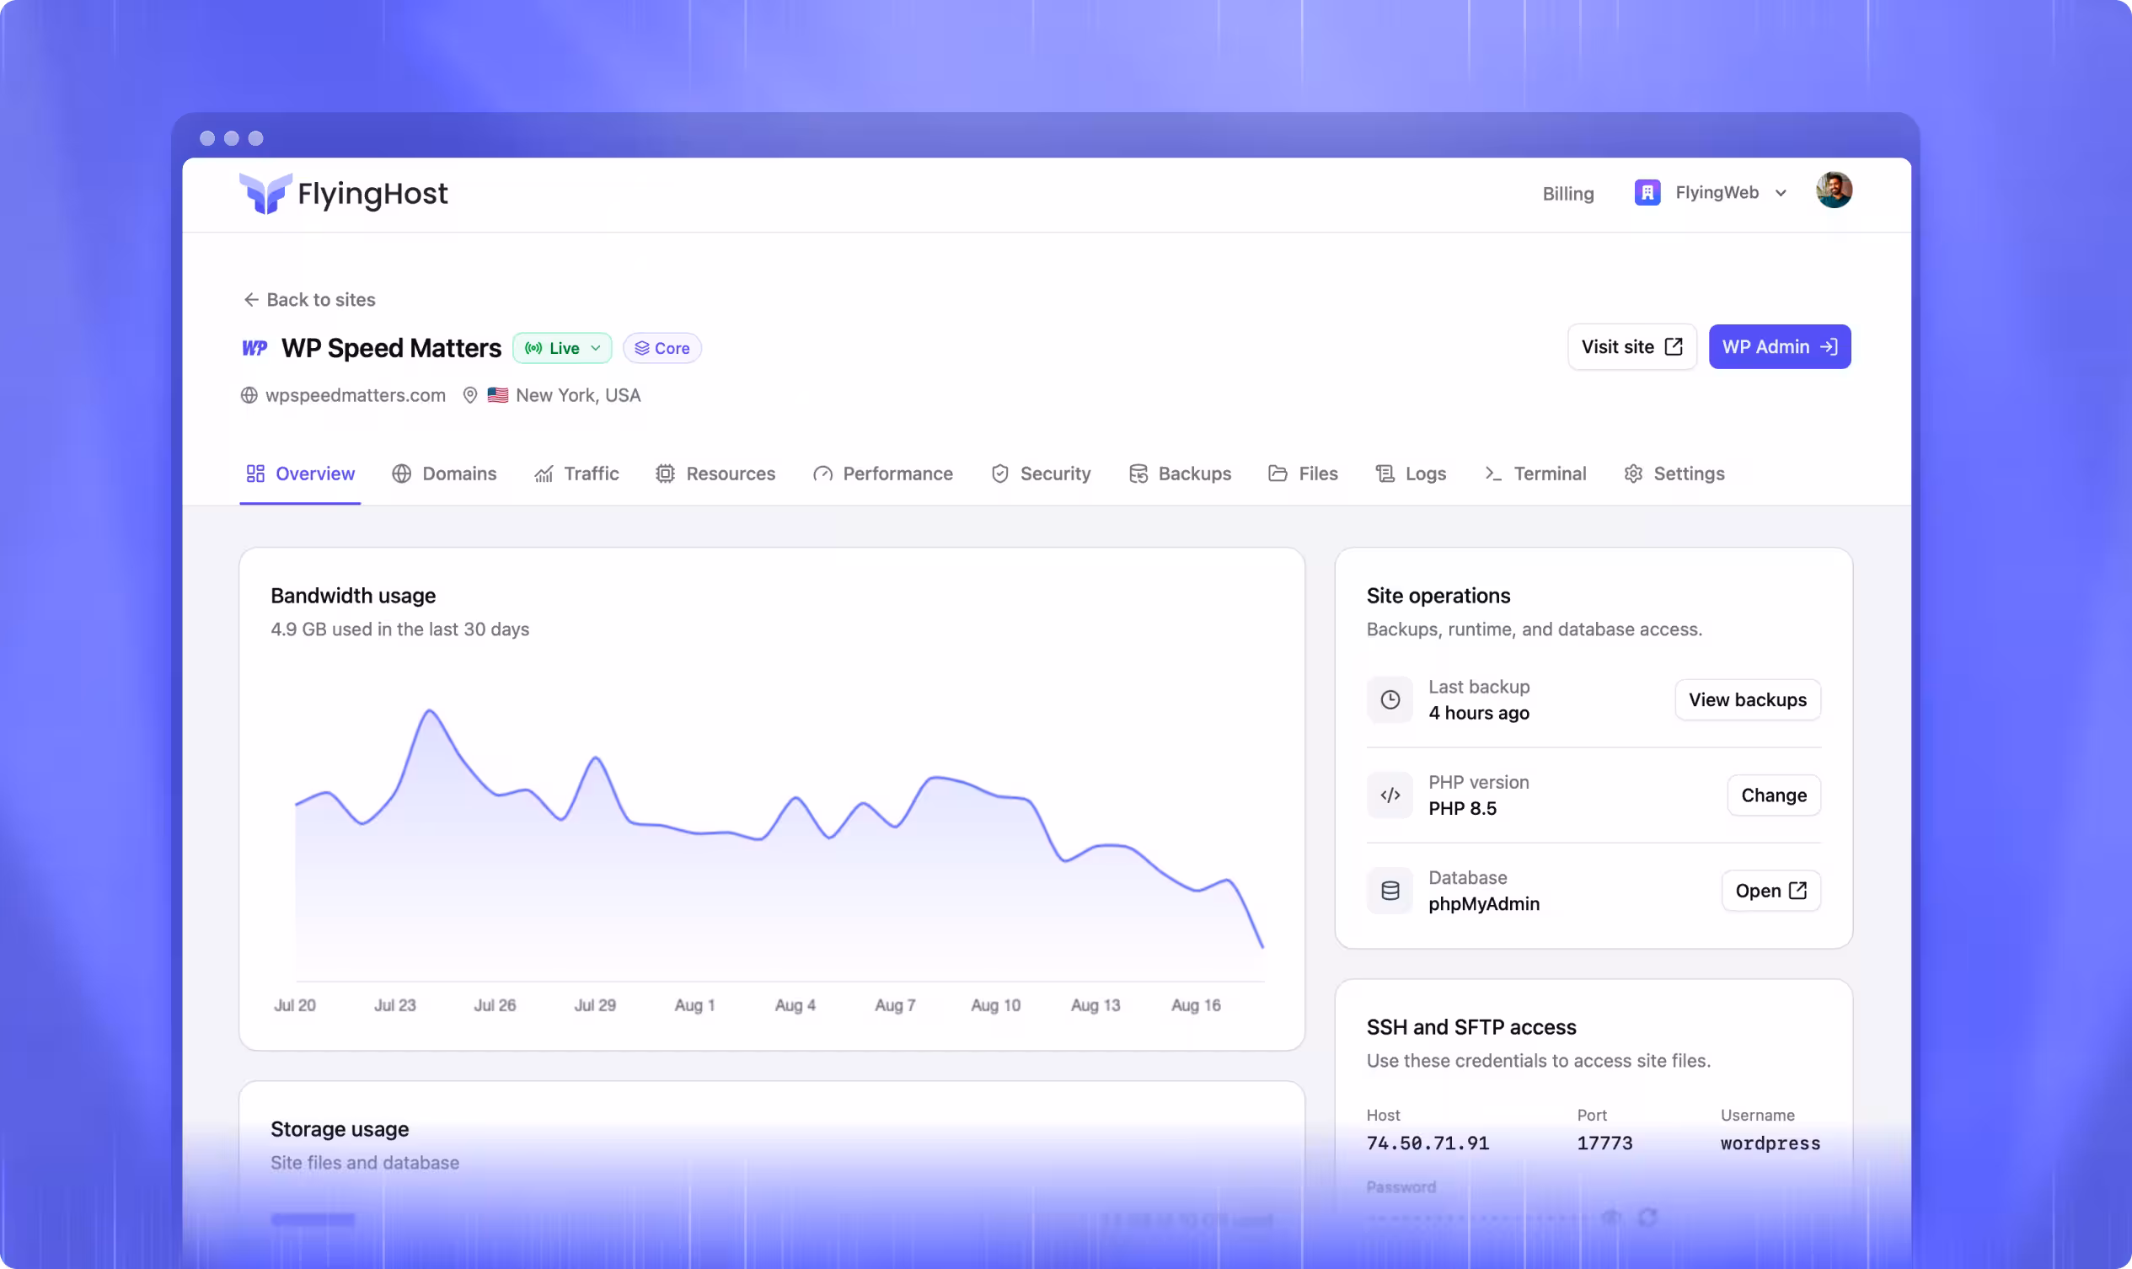Click the 4.9 GB used summary text
This screenshot has width=2132, height=1269.
tap(399, 629)
